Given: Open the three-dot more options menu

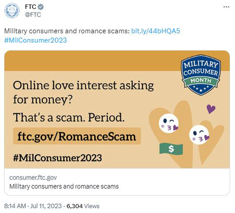Looking at the screenshot, I should [226, 7].
